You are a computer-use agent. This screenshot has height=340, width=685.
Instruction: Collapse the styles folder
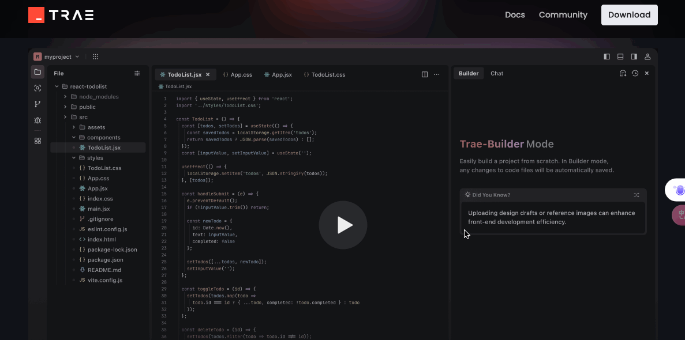73,157
